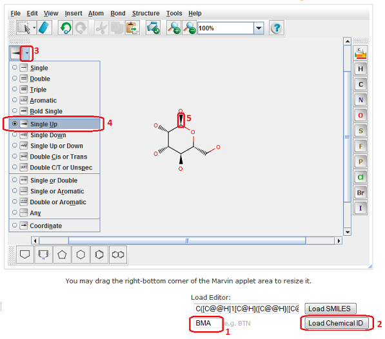385x339 pixels.
Task: Click the Load Chemical ID button
Action: click(336, 323)
